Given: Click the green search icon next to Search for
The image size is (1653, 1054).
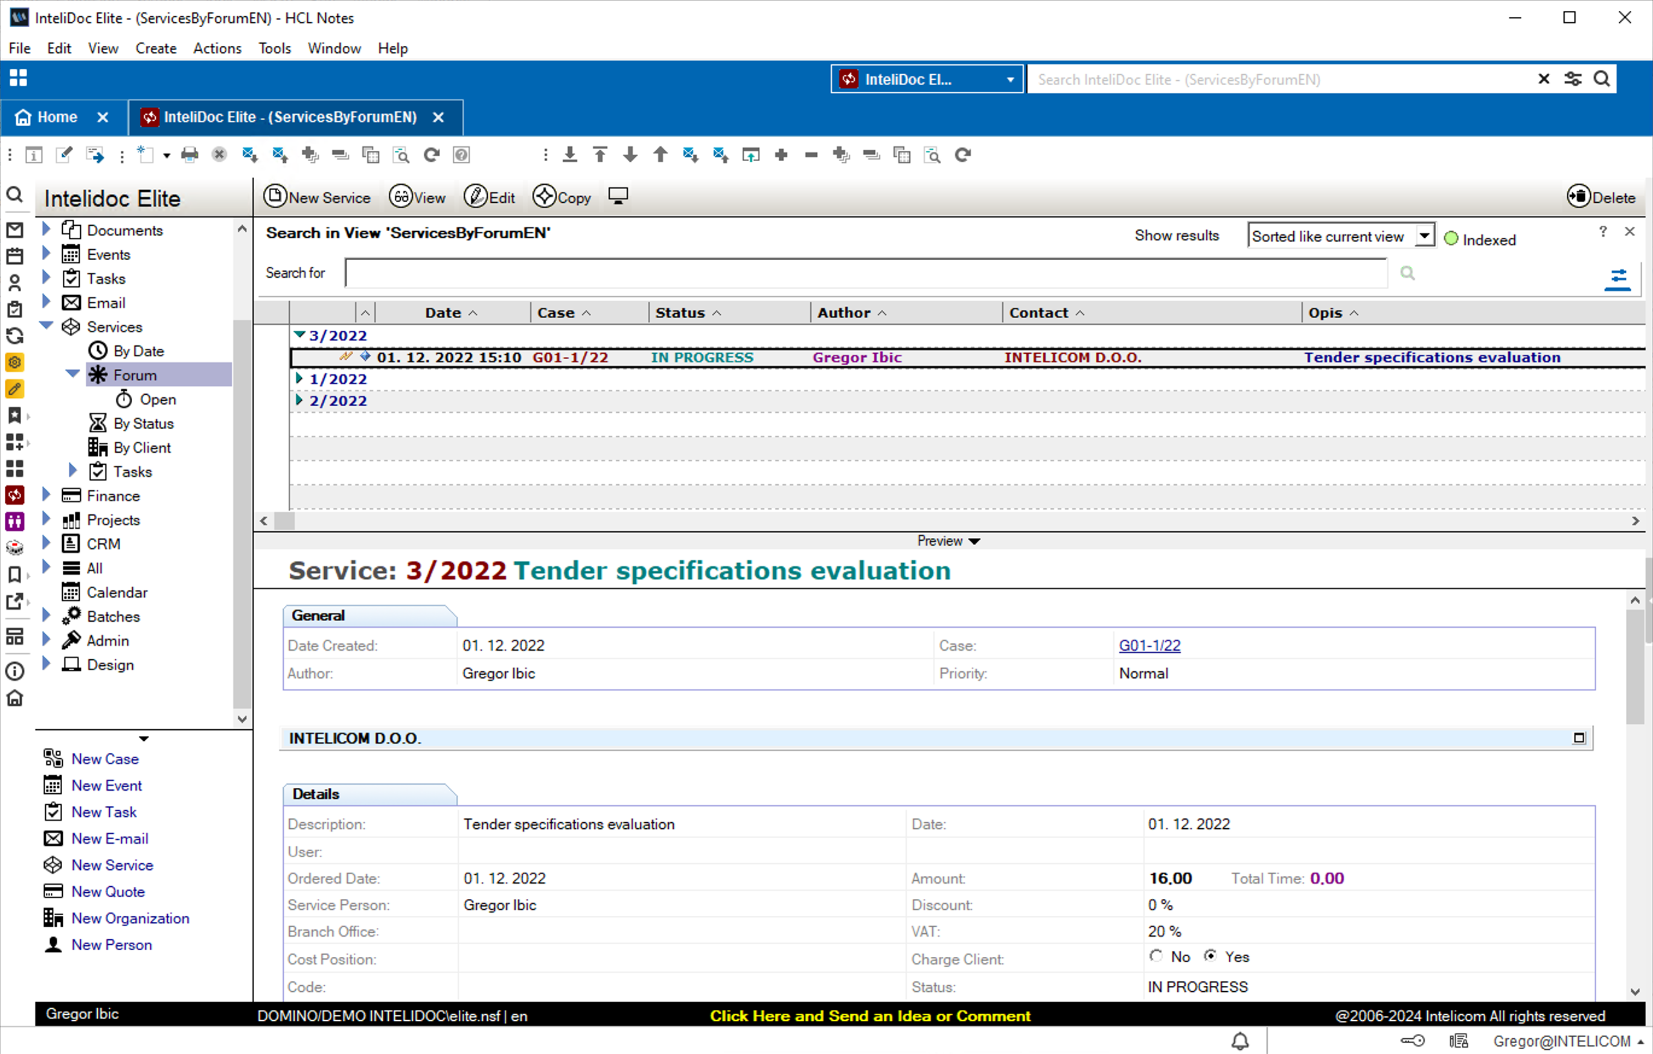Looking at the screenshot, I should pos(1407,273).
